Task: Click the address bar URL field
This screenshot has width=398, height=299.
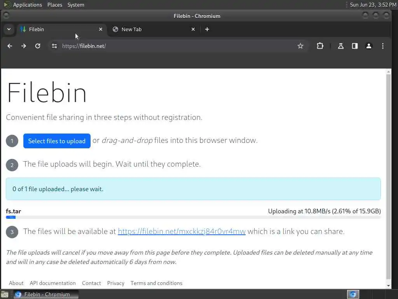Action: coord(178,46)
